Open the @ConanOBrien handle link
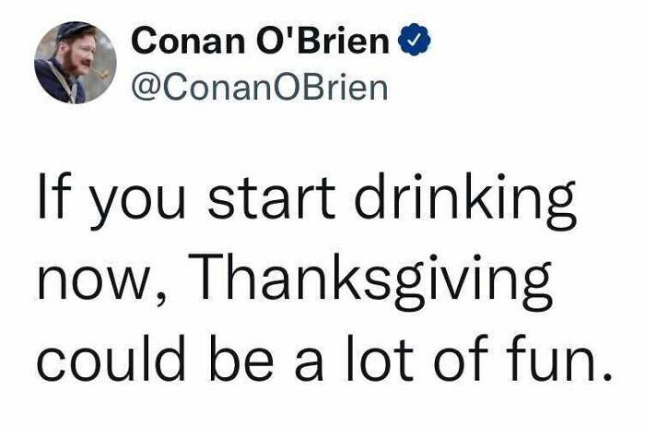The width and height of the screenshot is (645, 427). tap(260, 88)
